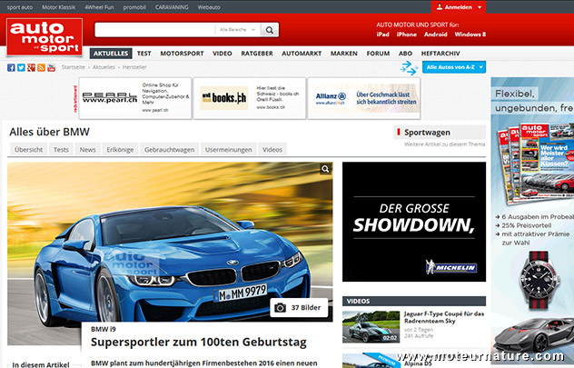The height and width of the screenshot is (368, 574).
Task: Click the blue BMW i9 main image
Action: 170,242
